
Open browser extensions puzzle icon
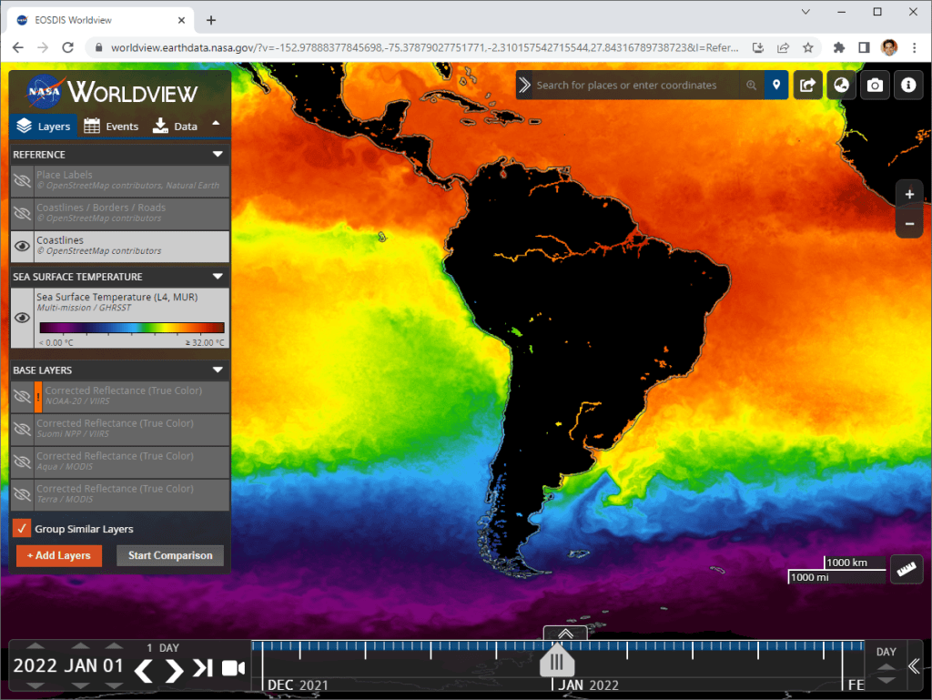838,47
